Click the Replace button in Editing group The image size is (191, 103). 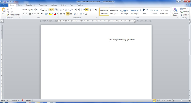(x=184, y=11)
